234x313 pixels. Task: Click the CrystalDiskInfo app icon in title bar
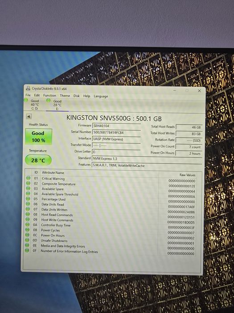tap(28, 89)
